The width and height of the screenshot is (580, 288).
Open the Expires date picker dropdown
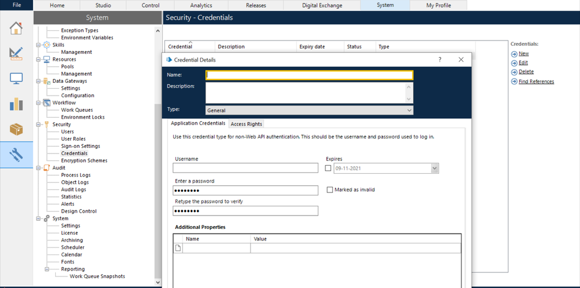pyautogui.click(x=435, y=168)
